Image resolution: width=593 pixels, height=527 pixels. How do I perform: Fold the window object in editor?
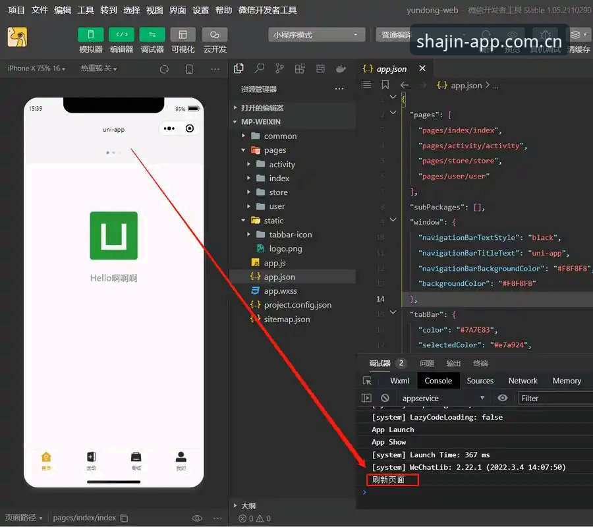tap(393, 219)
